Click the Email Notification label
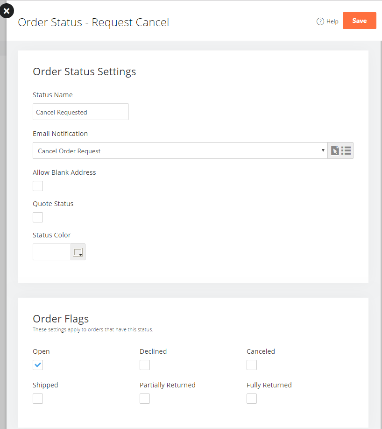The height and width of the screenshot is (429, 382). tap(60, 134)
